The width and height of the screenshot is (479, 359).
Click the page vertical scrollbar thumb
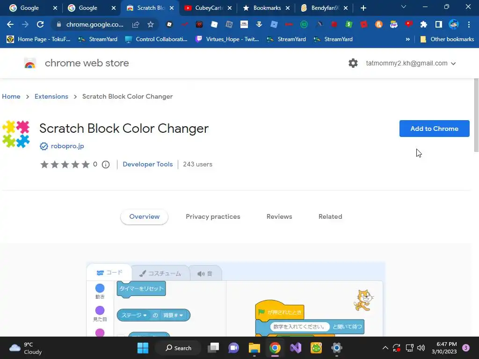click(476, 115)
